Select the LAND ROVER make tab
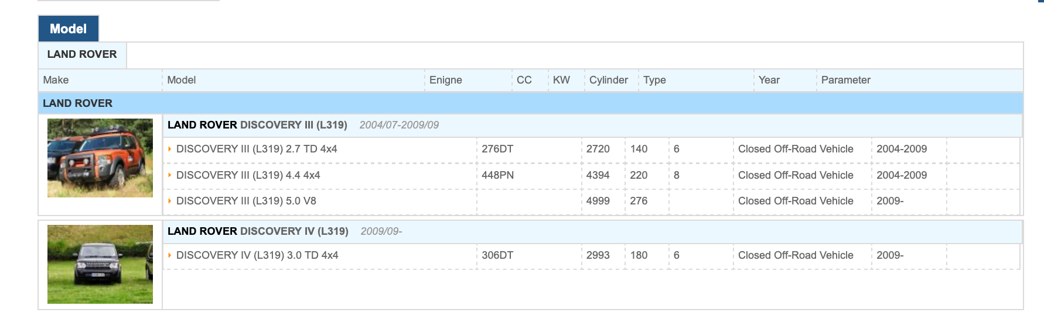The image size is (1044, 316). (x=82, y=54)
